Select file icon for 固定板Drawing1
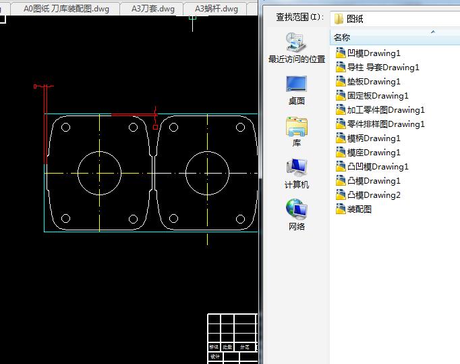The height and width of the screenshot is (364, 460). click(x=341, y=95)
